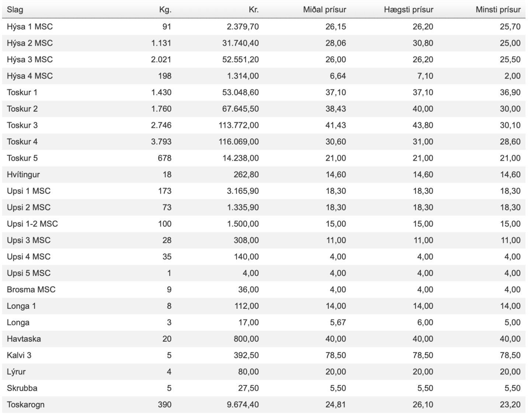Click the Skrubba row label
This screenshot has height=419, width=531.
pyautogui.click(x=22, y=388)
